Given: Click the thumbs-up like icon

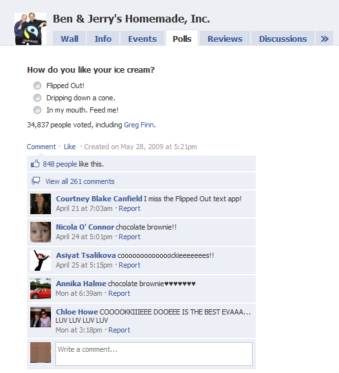Looking at the screenshot, I should (x=35, y=163).
